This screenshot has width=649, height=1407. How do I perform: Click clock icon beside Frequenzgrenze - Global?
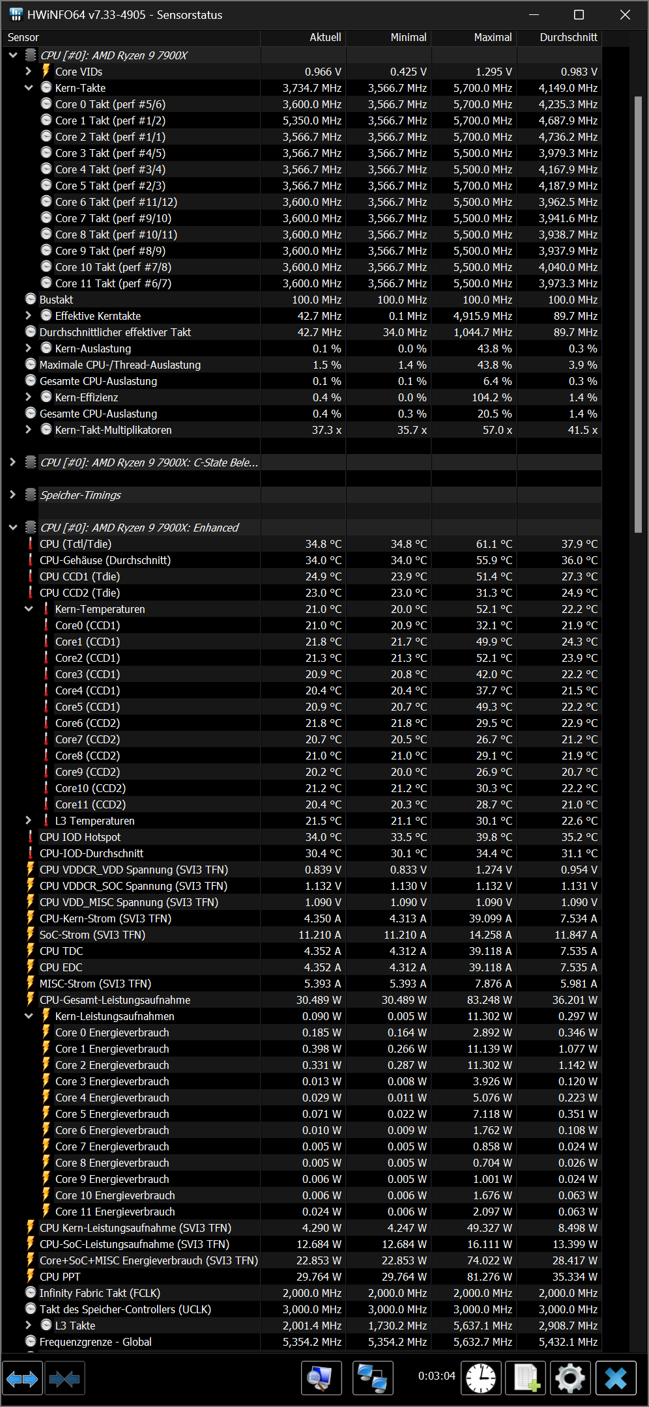pyautogui.click(x=31, y=1341)
